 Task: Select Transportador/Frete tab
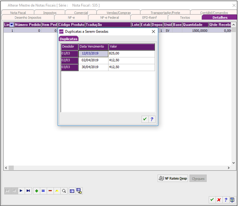(165, 13)
